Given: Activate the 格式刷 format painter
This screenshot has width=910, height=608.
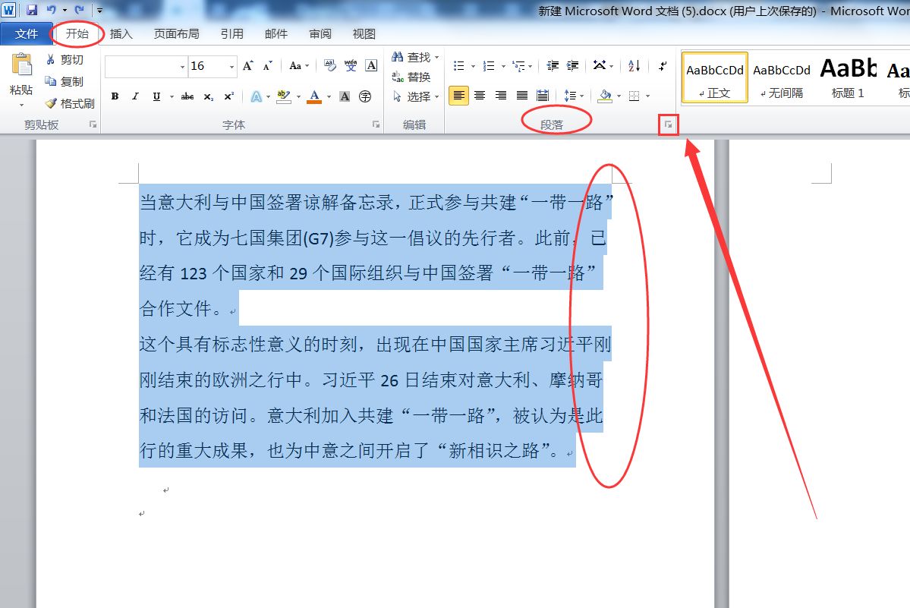Looking at the screenshot, I should (x=71, y=103).
